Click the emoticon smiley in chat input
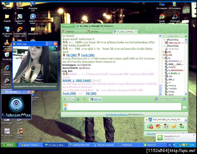 pos(65,105)
